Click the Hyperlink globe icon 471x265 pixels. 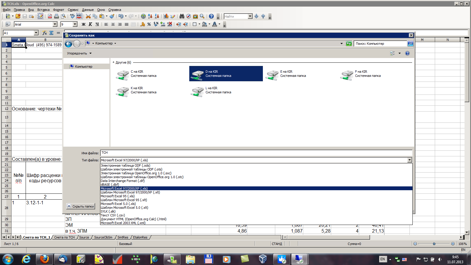point(143,16)
